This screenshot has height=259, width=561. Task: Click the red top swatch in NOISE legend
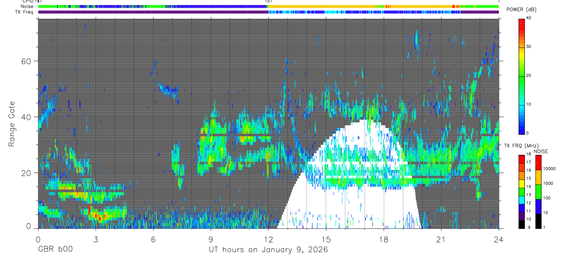538,163
